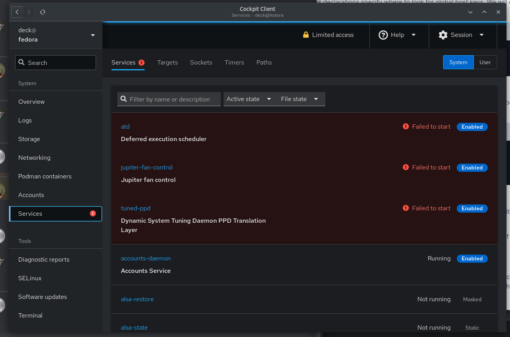Click the alert icon in Services sidebar entry
Viewport: 510px width, 337px height.
click(93, 213)
